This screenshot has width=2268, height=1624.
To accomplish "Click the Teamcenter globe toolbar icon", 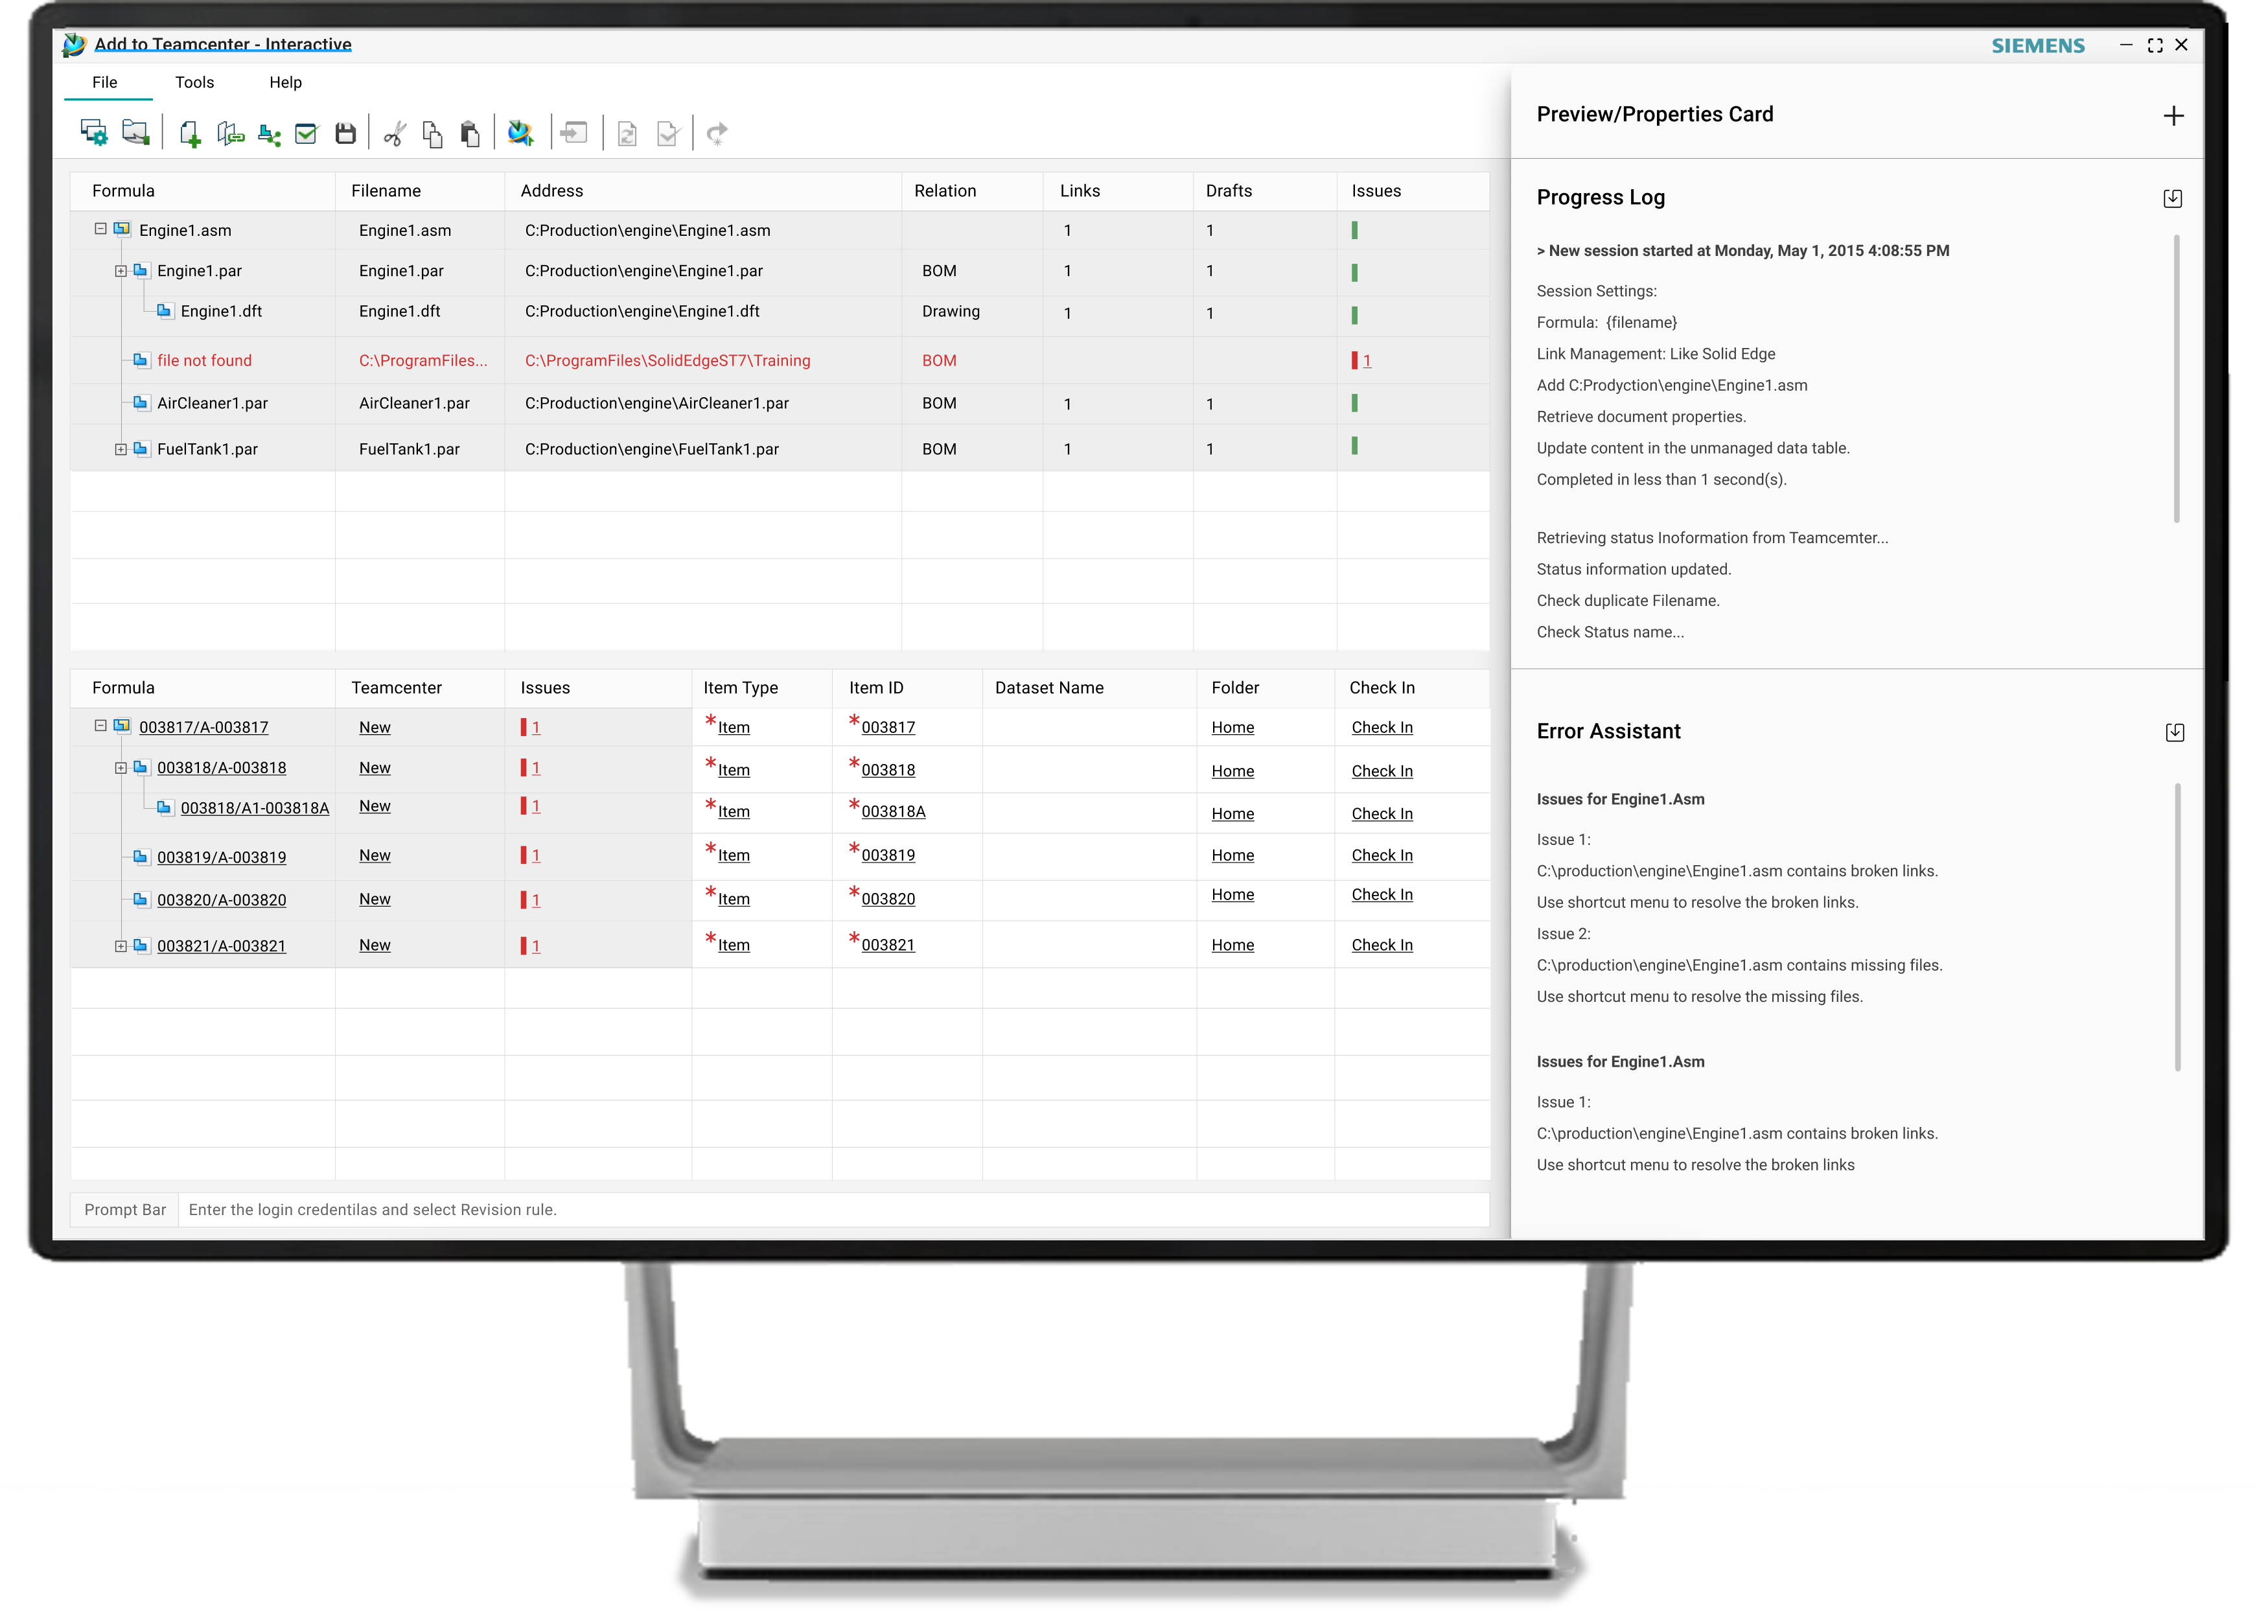I will click(x=520, y=133).
